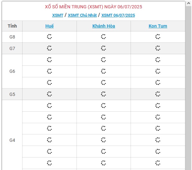Click the loading spinner for Huế G8
The image size is (192, 170).
tap(49, 37)
